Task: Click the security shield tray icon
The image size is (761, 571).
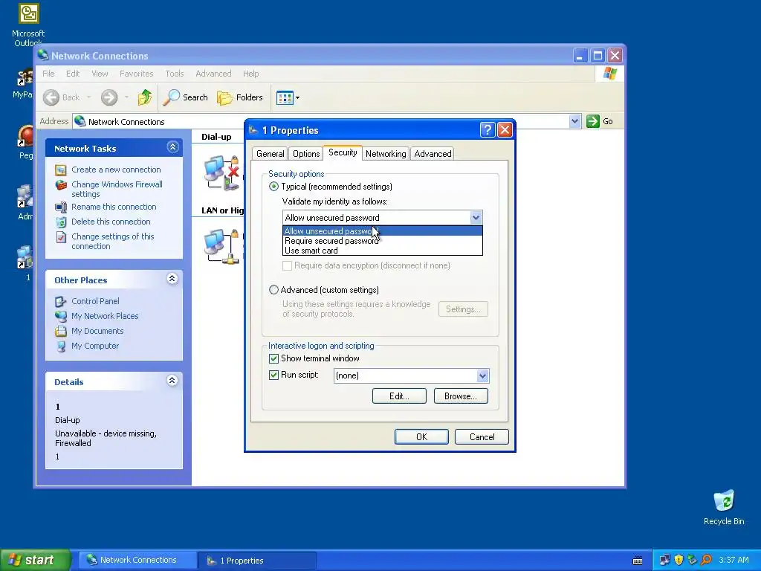Action: click(679, 560)
